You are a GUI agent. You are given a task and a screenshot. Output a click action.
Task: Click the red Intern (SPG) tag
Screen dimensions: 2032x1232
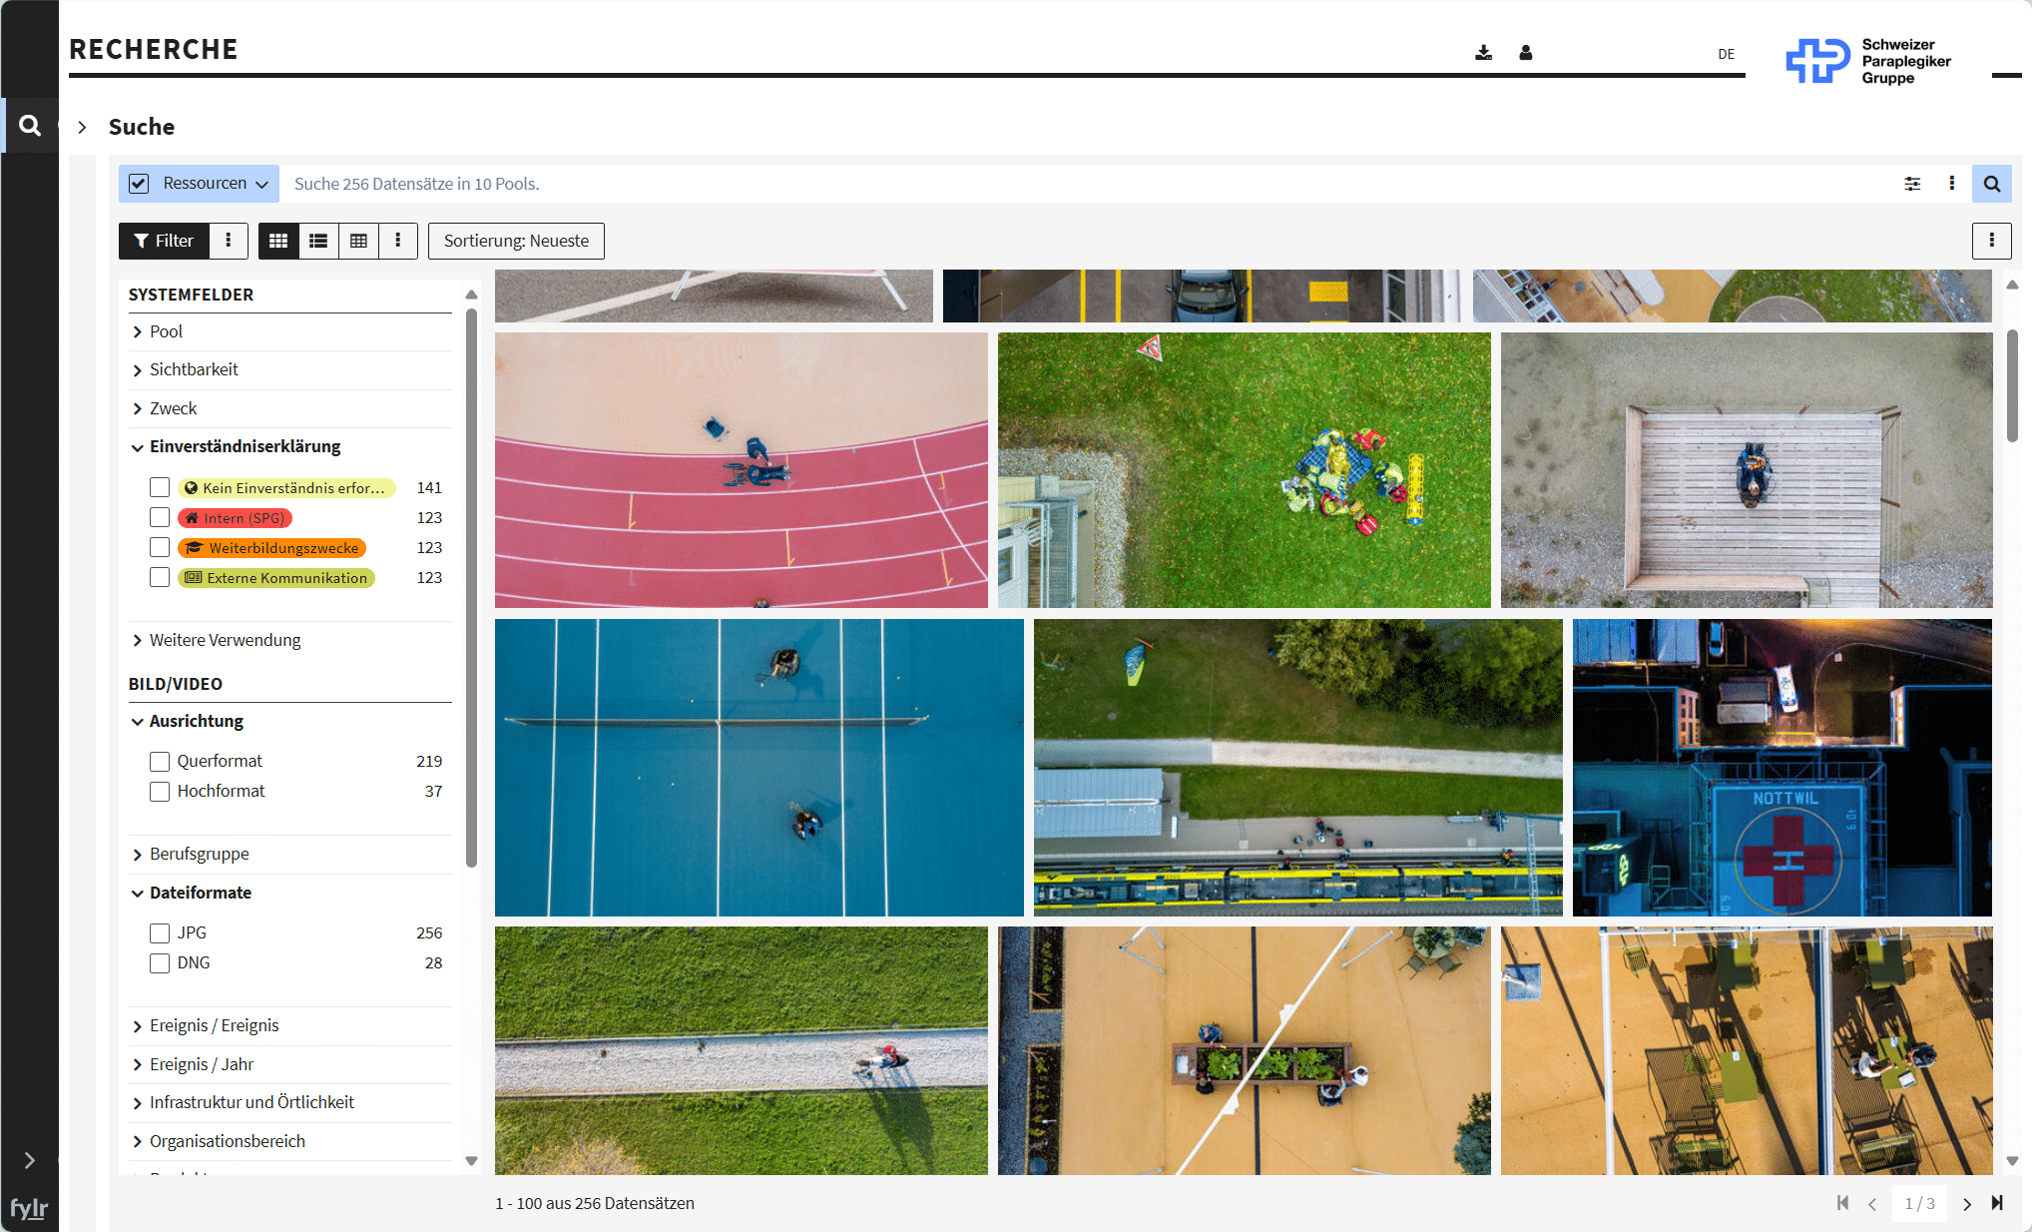pyautogui.click(x=235, y=518)
